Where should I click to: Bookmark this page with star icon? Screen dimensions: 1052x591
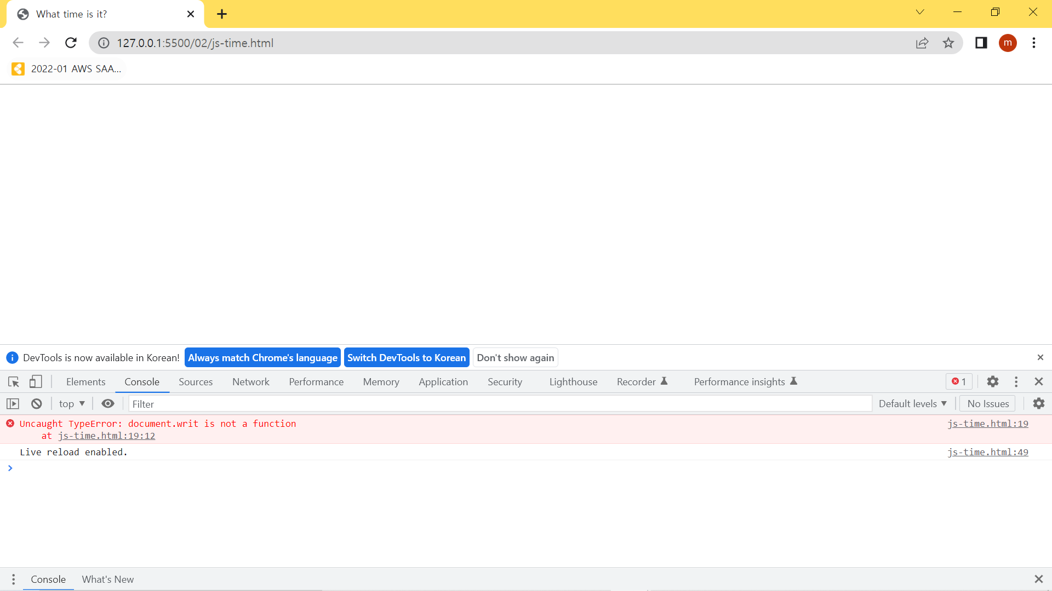tap(948, 43)
